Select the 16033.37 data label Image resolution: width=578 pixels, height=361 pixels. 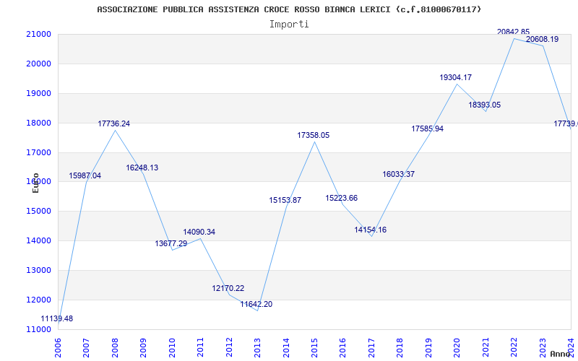399,174
